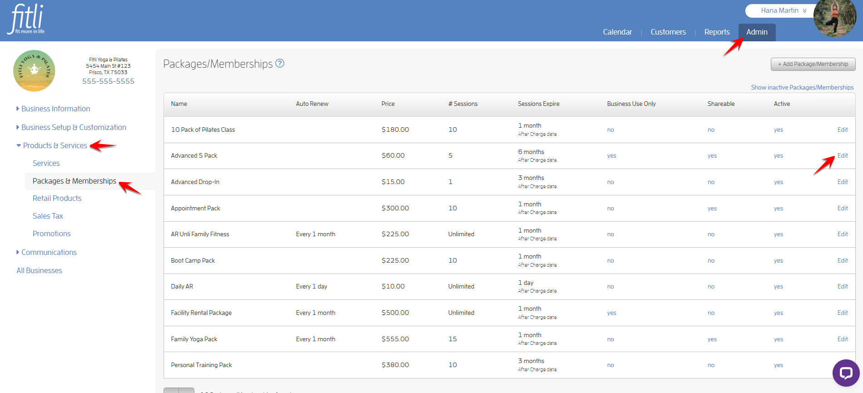The image size is (863, 393).
Task: Click the Auto Renew column header
Action: click(x=312, y=104)
